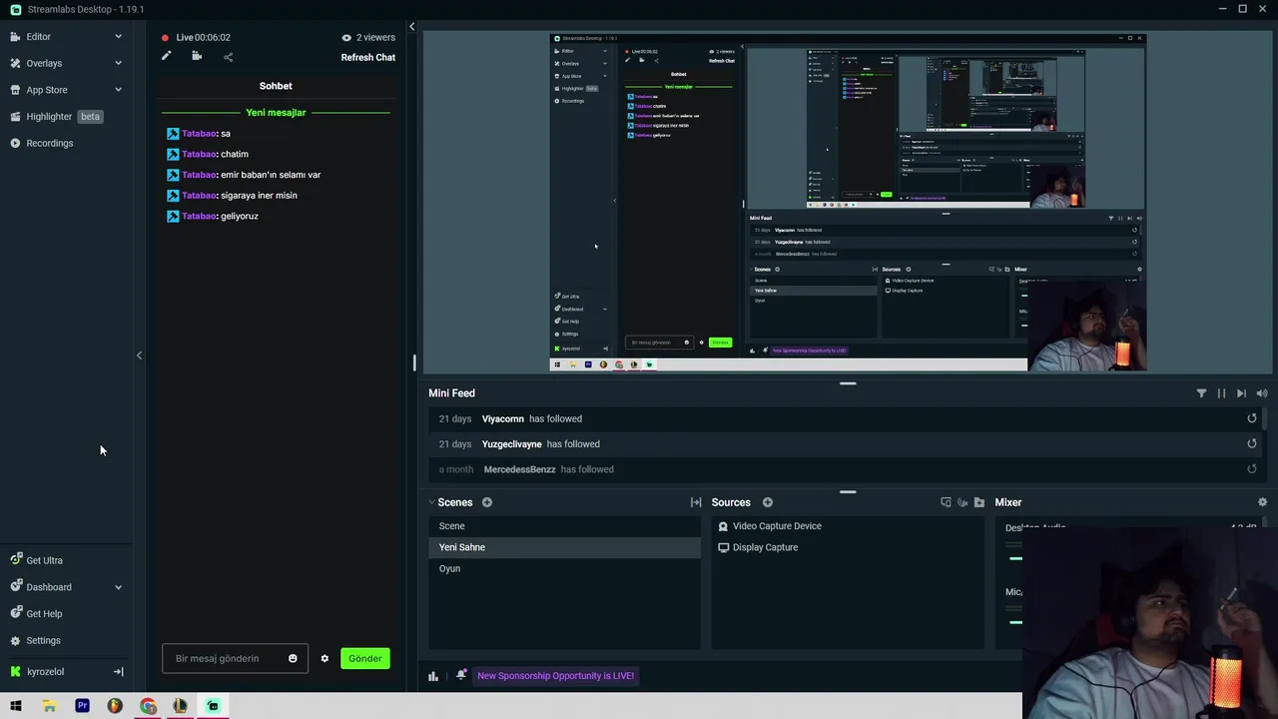Open Mixer advanced audio settings gear
1278x719 pixels.
[x=1262, y=502]
